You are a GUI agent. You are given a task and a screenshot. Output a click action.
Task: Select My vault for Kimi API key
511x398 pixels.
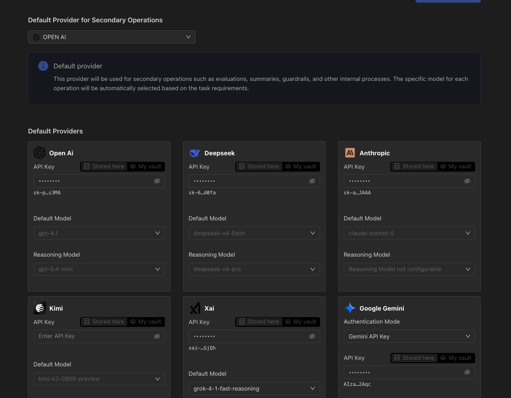pyautogui.click(x=146, y=322)
